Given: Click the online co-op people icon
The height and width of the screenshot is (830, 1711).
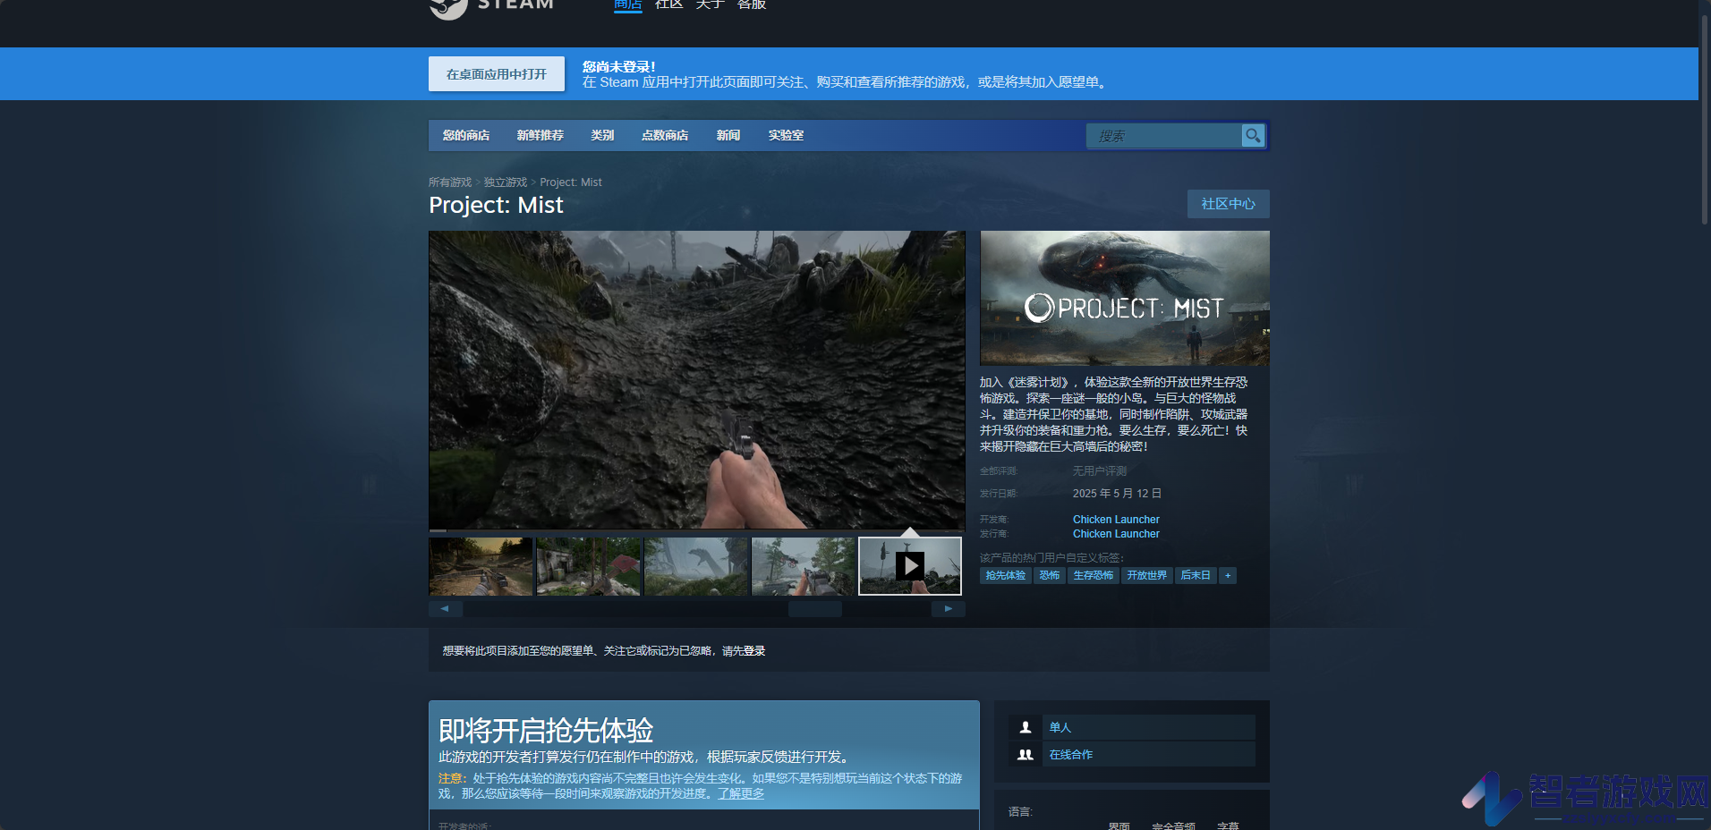Looking at the screenshot, I should click(1026, 754).
